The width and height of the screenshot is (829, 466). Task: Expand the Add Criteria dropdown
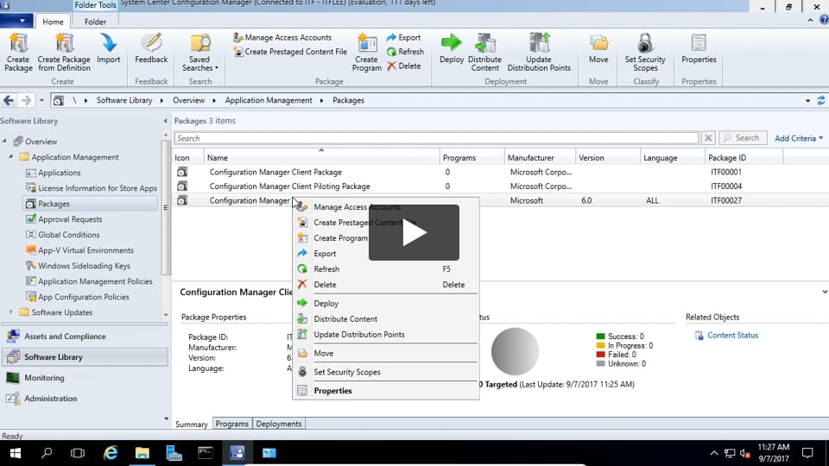798,138
